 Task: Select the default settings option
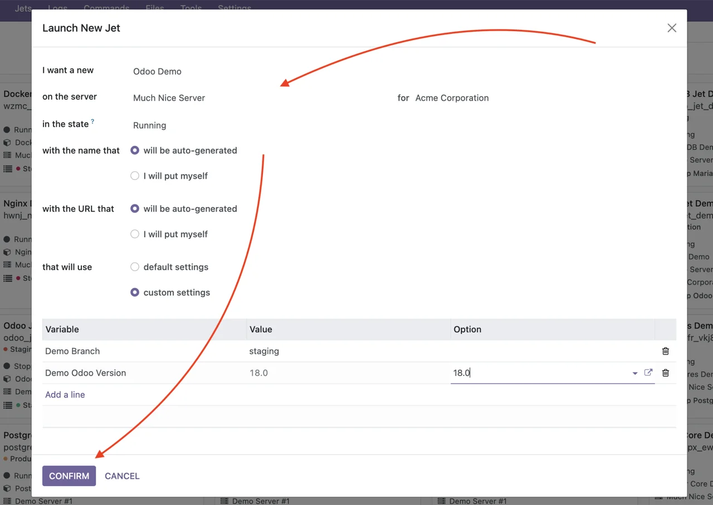tap(135, 267)
